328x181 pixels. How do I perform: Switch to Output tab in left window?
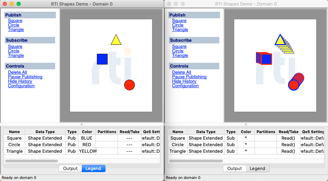[x=70, y=169]
